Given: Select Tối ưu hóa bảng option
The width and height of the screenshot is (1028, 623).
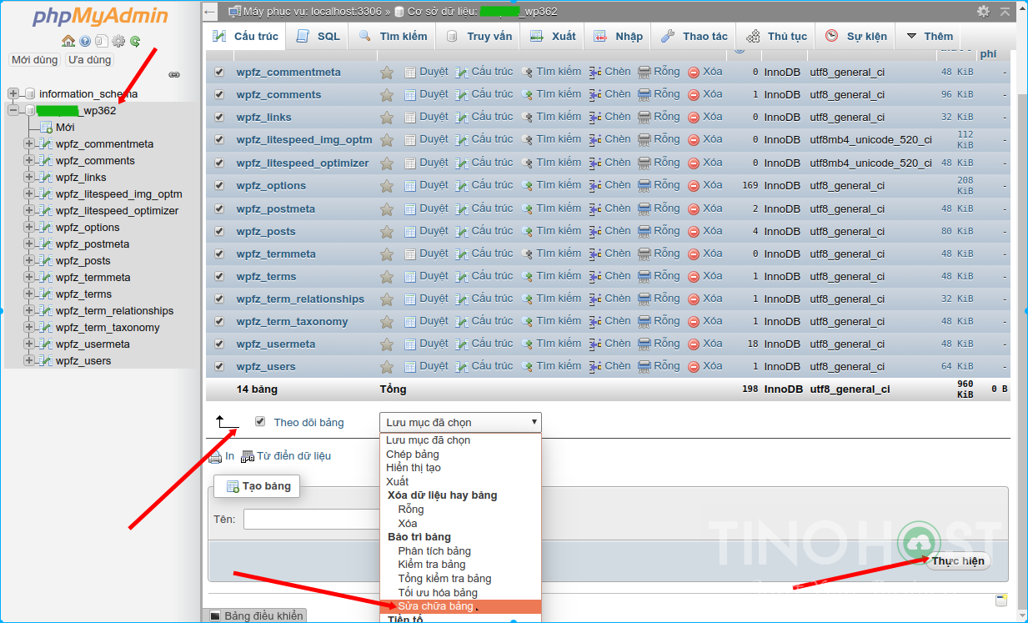Looking at the screenshot, I should click(438, 592).
